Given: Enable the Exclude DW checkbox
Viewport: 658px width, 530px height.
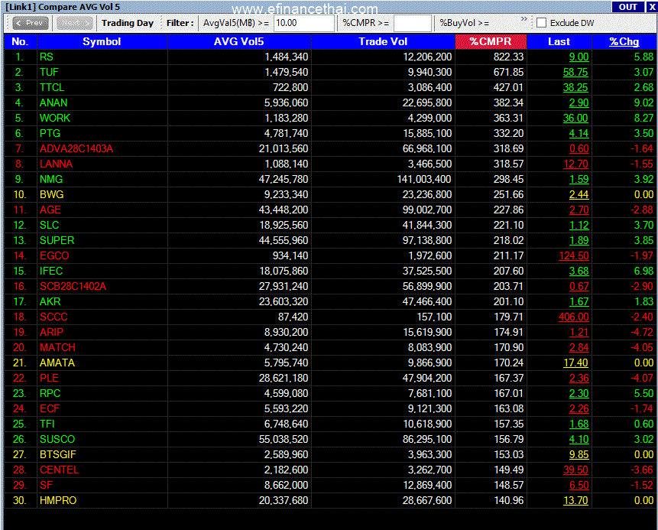Looking at the screenshot, I should pos(541,23).
